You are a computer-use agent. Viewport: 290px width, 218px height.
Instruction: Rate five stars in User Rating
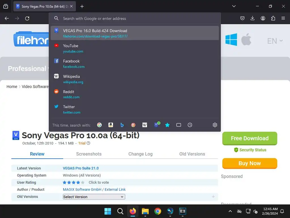point(83,183)
